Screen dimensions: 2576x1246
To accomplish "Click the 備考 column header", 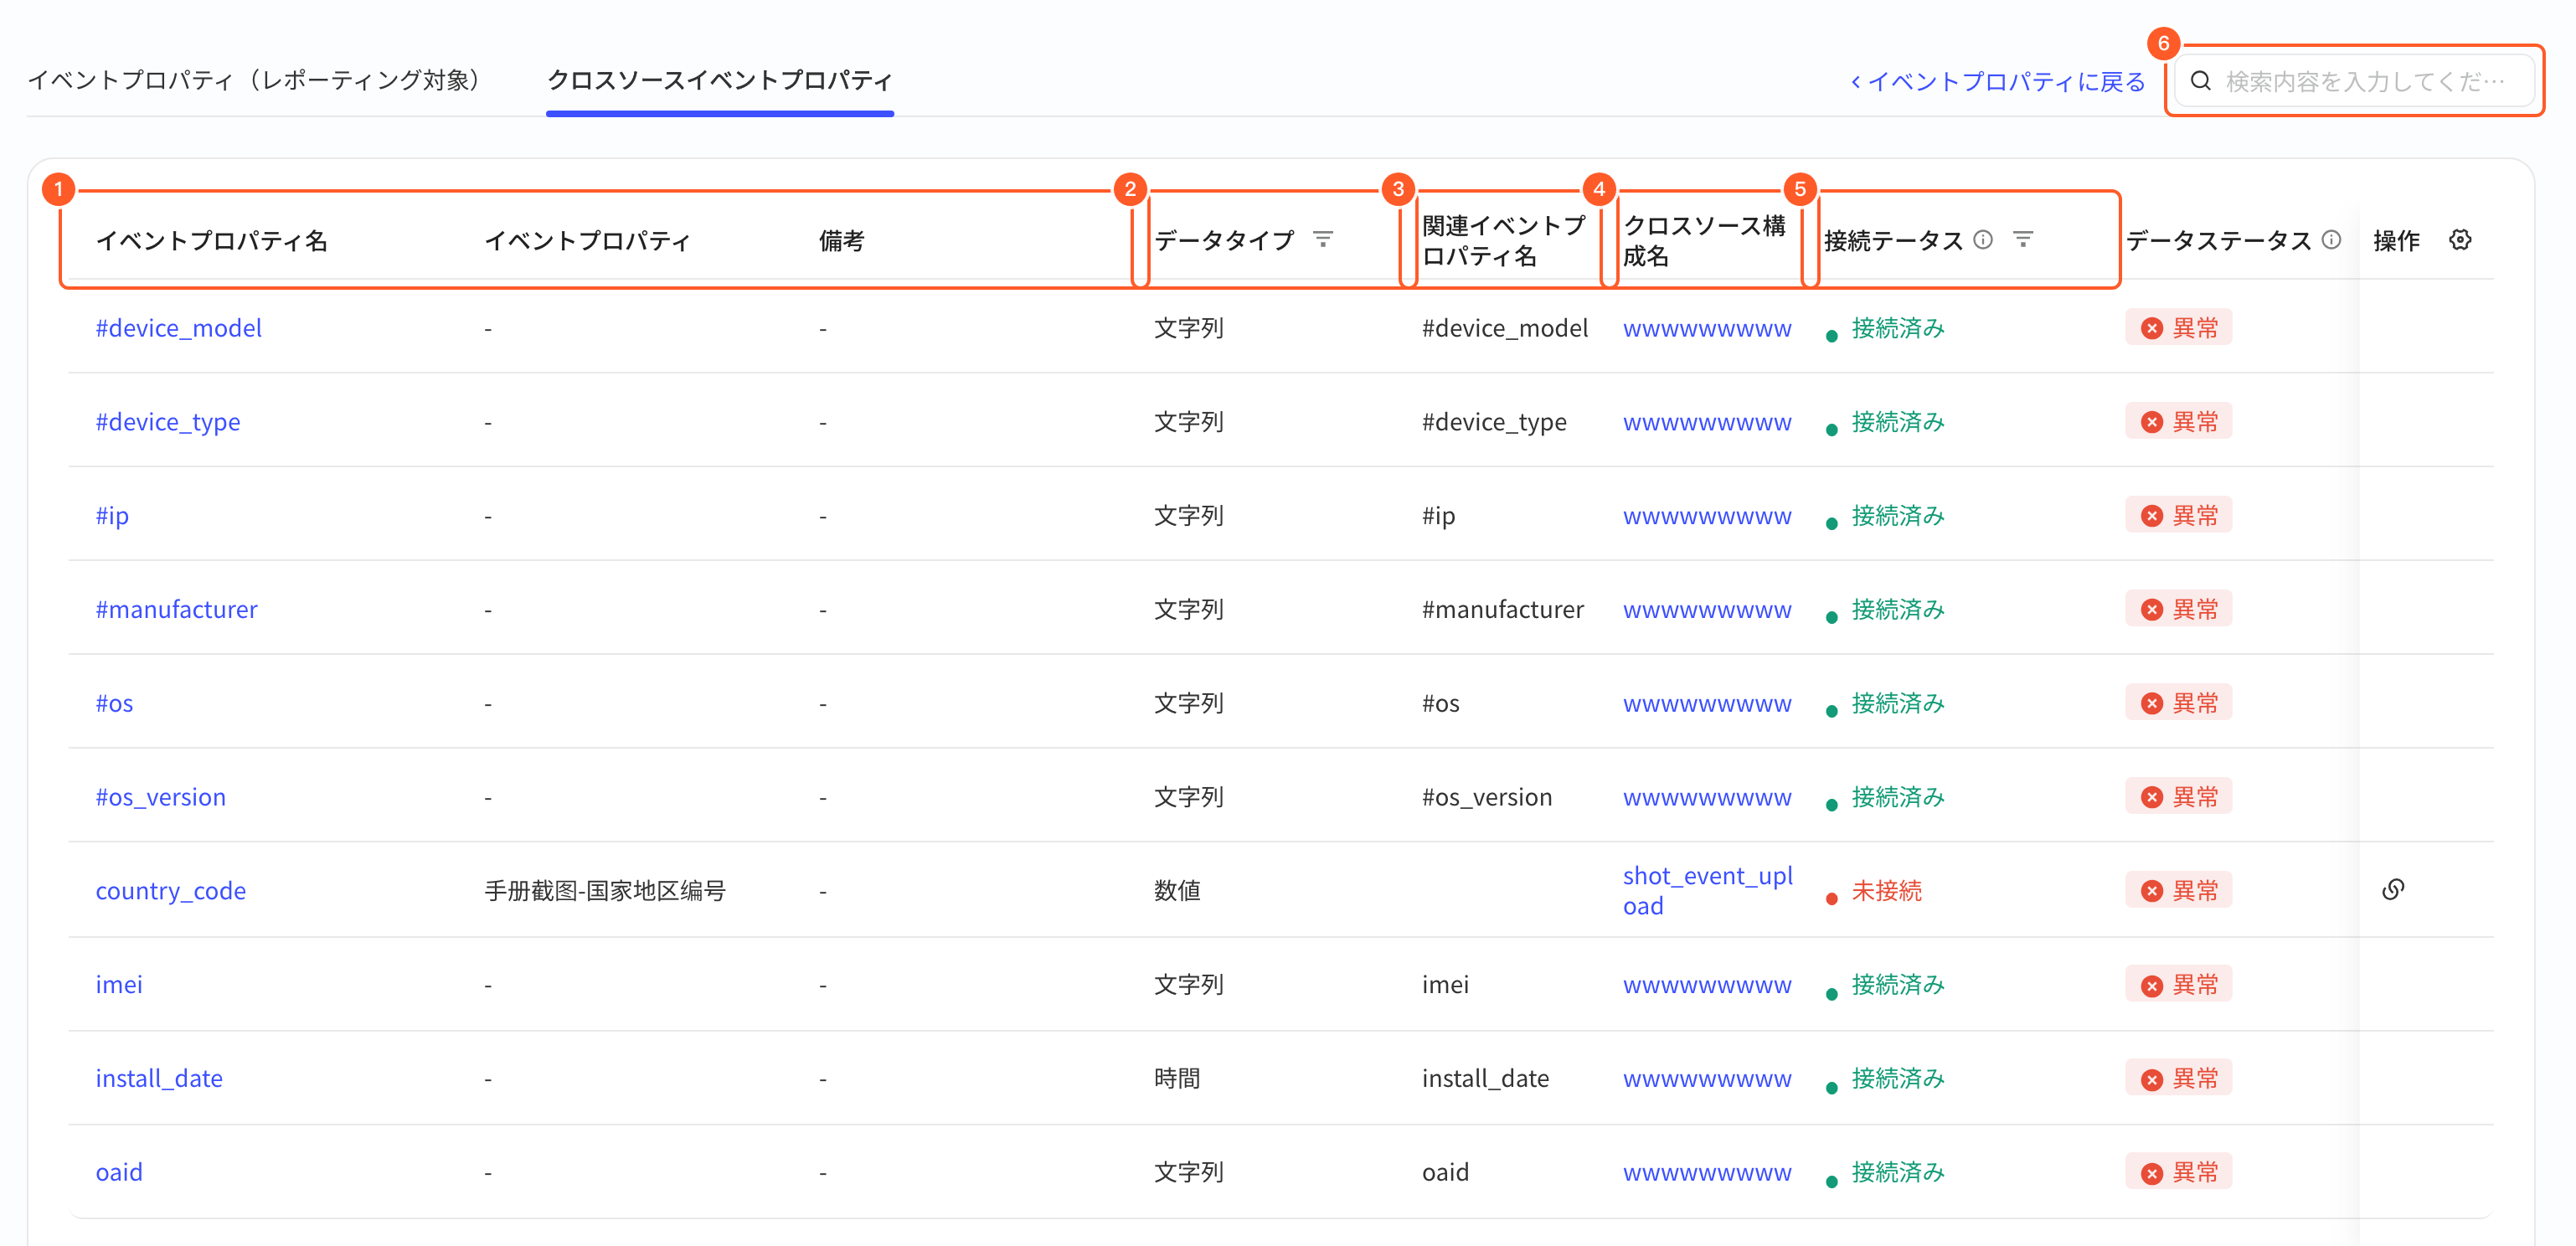I will point(841,241).
